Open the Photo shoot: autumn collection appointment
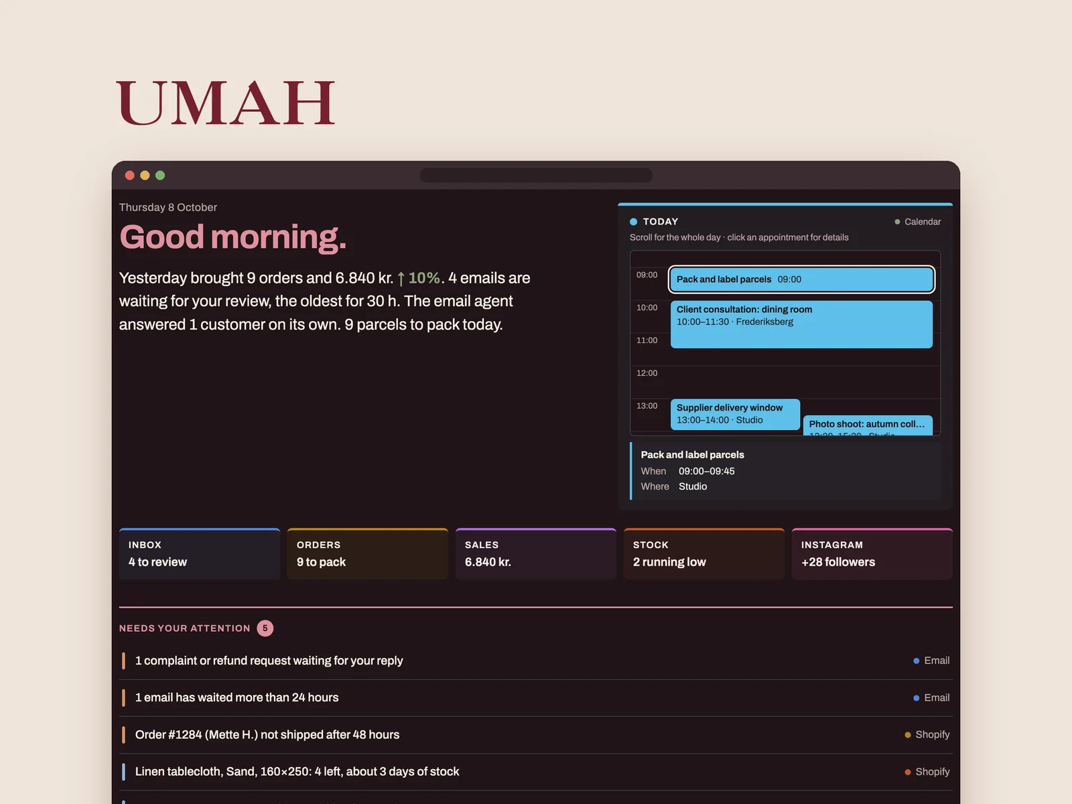 pyautogui.click(x=868, y=425)
